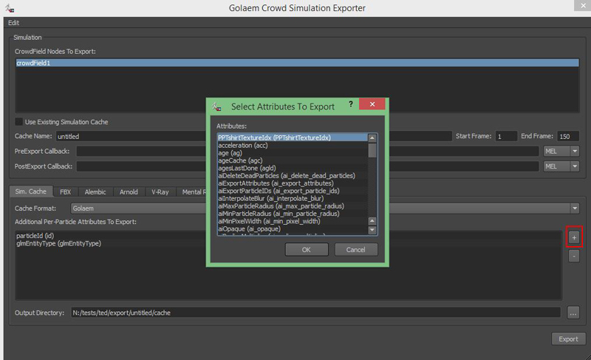Screen dimensions: 591x360
Task: Click Cancel in the attributes dialog
Action: [x=355, y=250]
